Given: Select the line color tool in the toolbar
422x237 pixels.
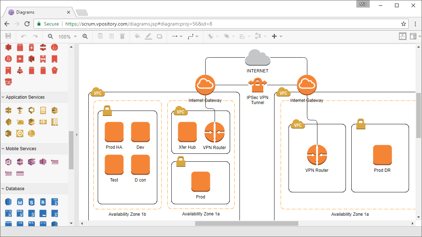Looking at the screenshot, I should click(x=149, y=36).
